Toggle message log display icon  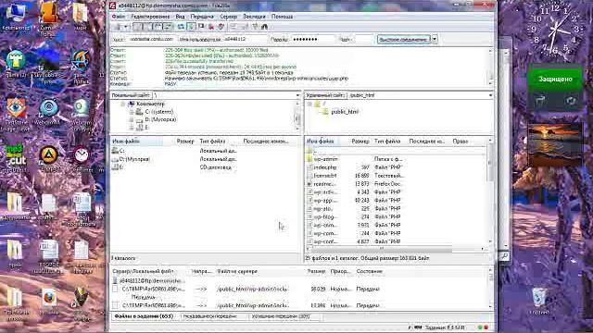click(138, 27)
